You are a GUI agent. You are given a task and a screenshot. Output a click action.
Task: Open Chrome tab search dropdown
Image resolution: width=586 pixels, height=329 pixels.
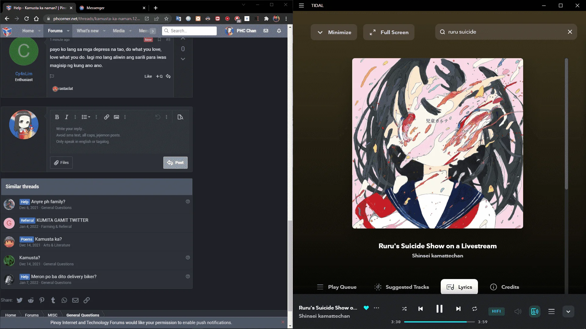(x=243, y=5)
